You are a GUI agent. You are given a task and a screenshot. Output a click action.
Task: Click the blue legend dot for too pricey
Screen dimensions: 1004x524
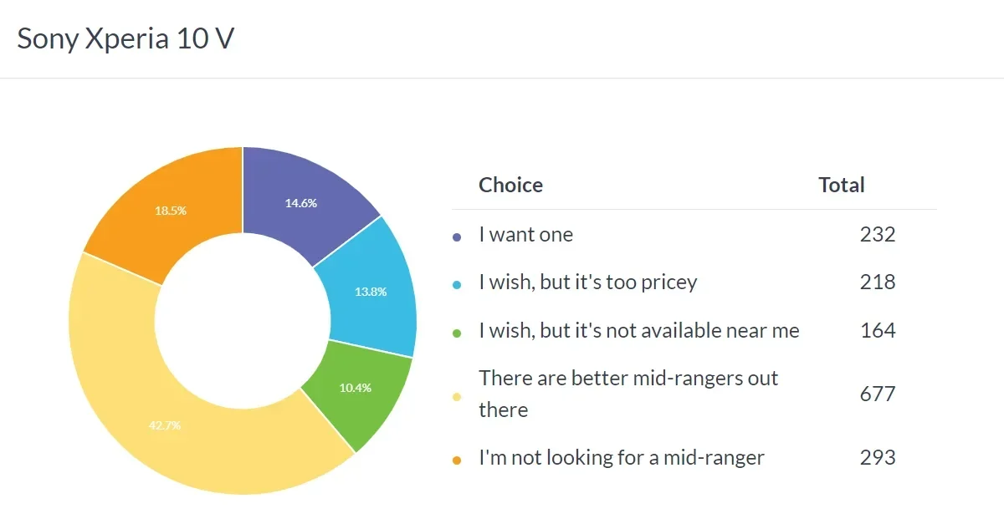[x=457, y=285]
